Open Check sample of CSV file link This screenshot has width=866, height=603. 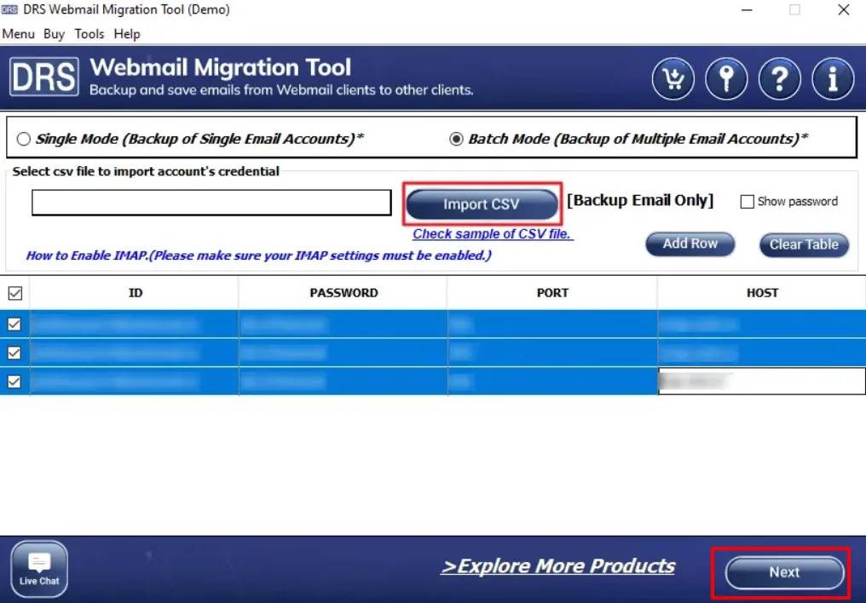493,234
